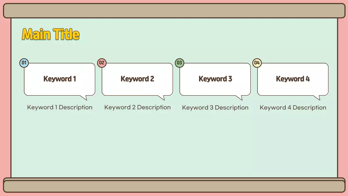Viewport: 348px width, 196px height.
Task: Click the empty mint area below descriptions
Action: point(174,144)
